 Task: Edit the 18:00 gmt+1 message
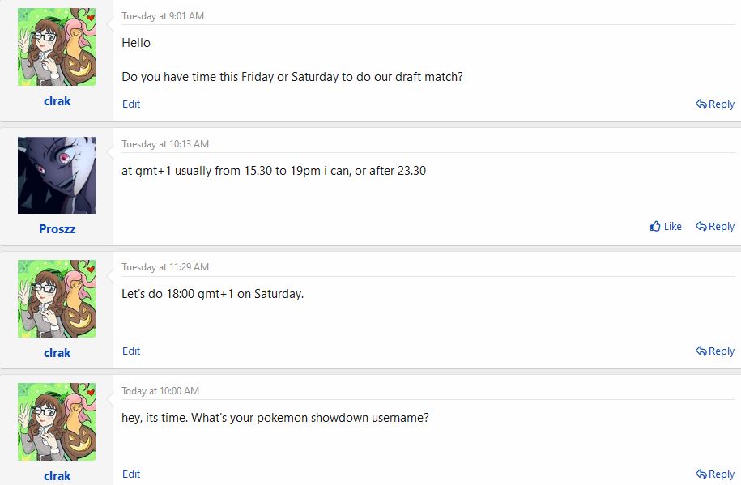point(131,351)
